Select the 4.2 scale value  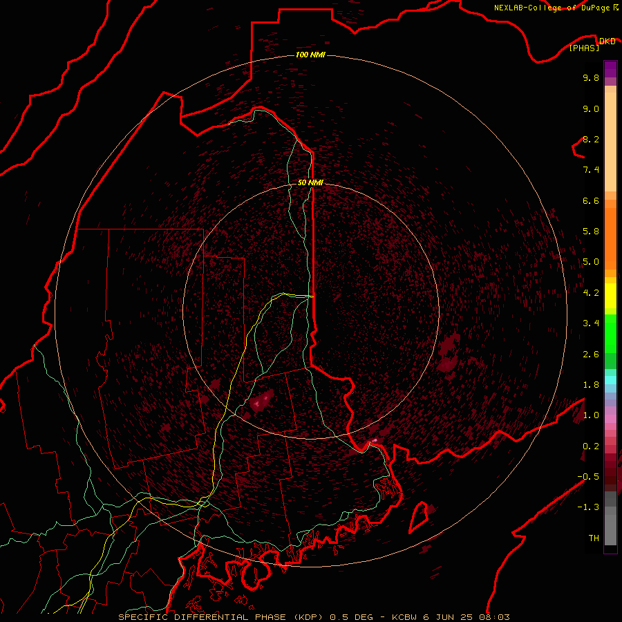coord(591,293)
